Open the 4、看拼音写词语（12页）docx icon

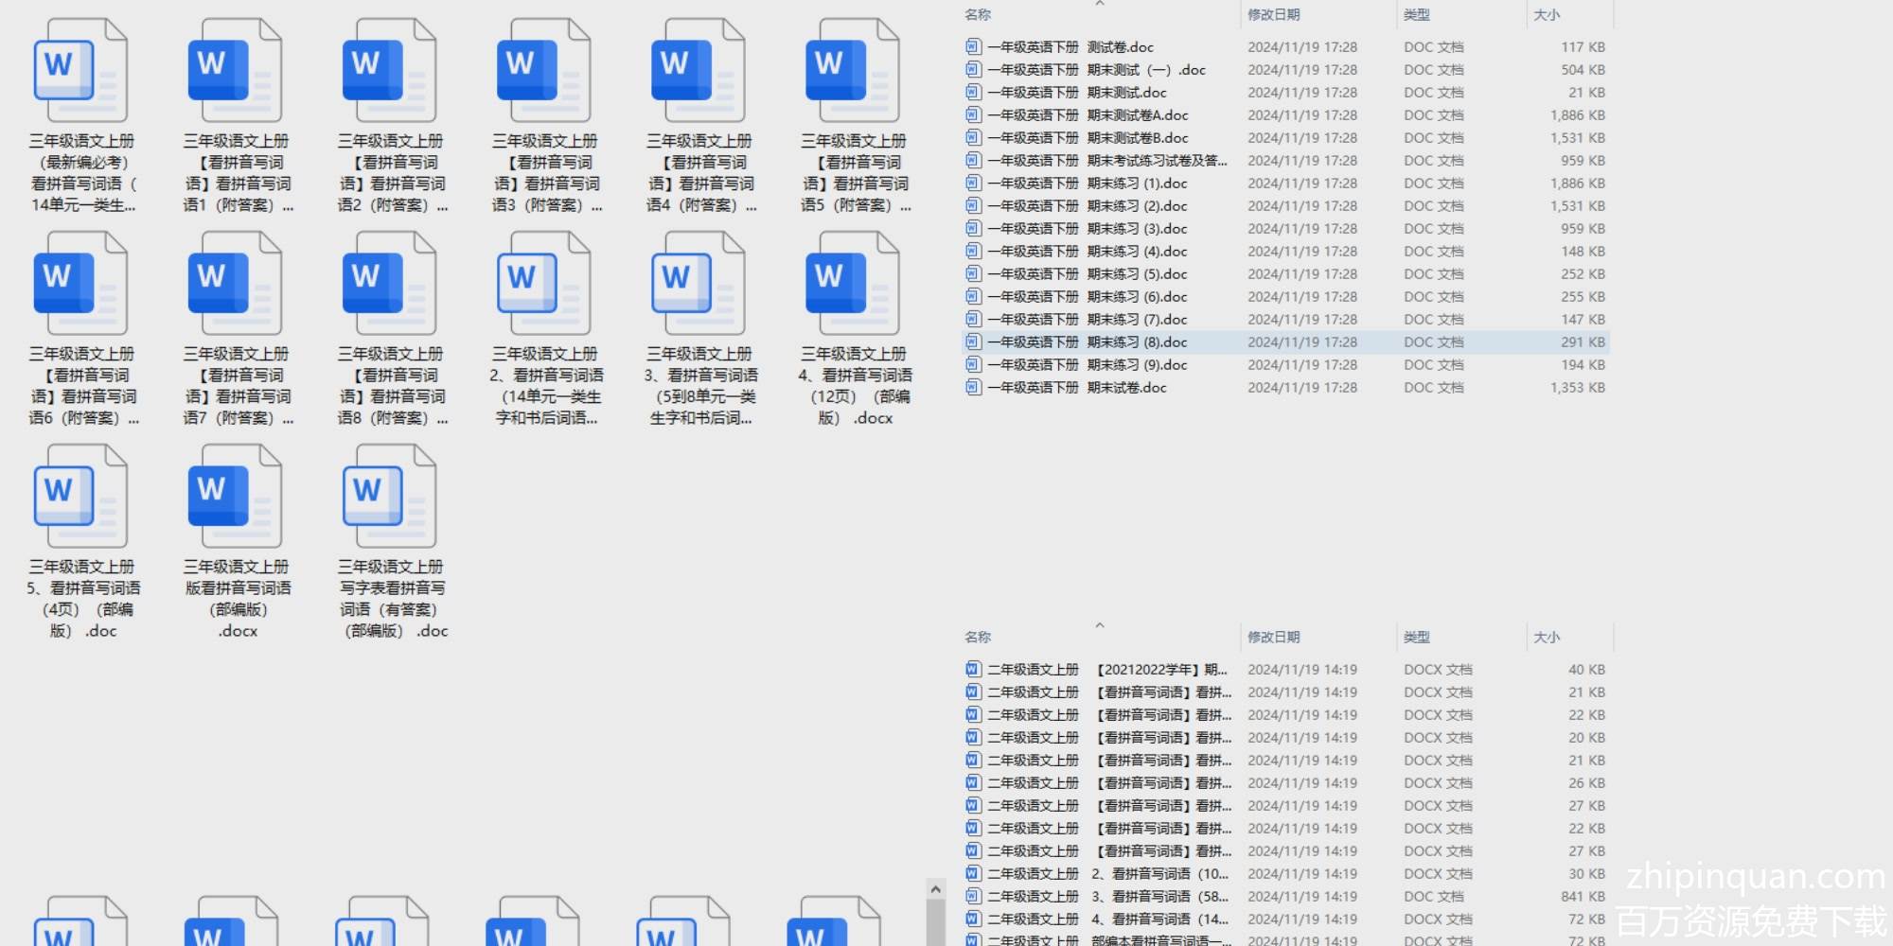852,284
